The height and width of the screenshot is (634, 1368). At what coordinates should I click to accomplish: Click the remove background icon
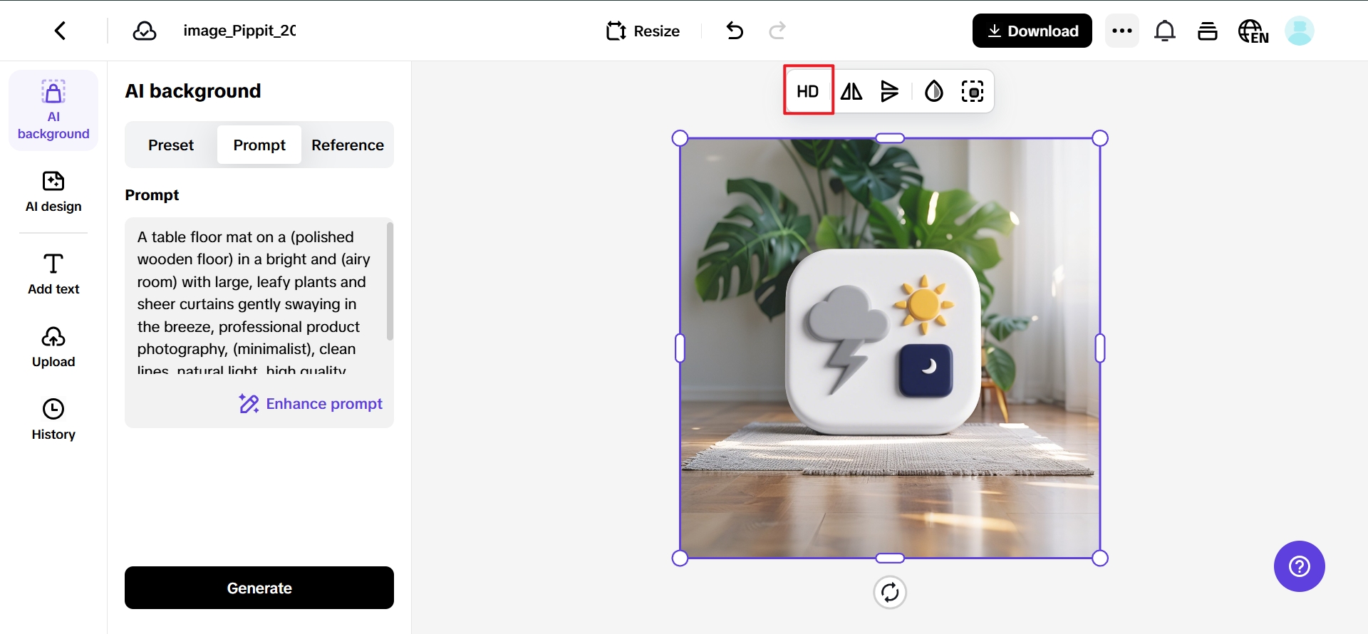(x=973, y=91)
